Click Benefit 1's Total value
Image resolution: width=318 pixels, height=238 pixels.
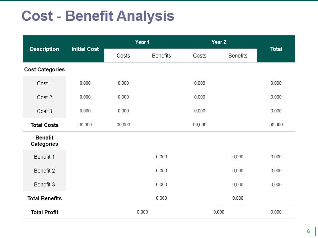(276, 157)
